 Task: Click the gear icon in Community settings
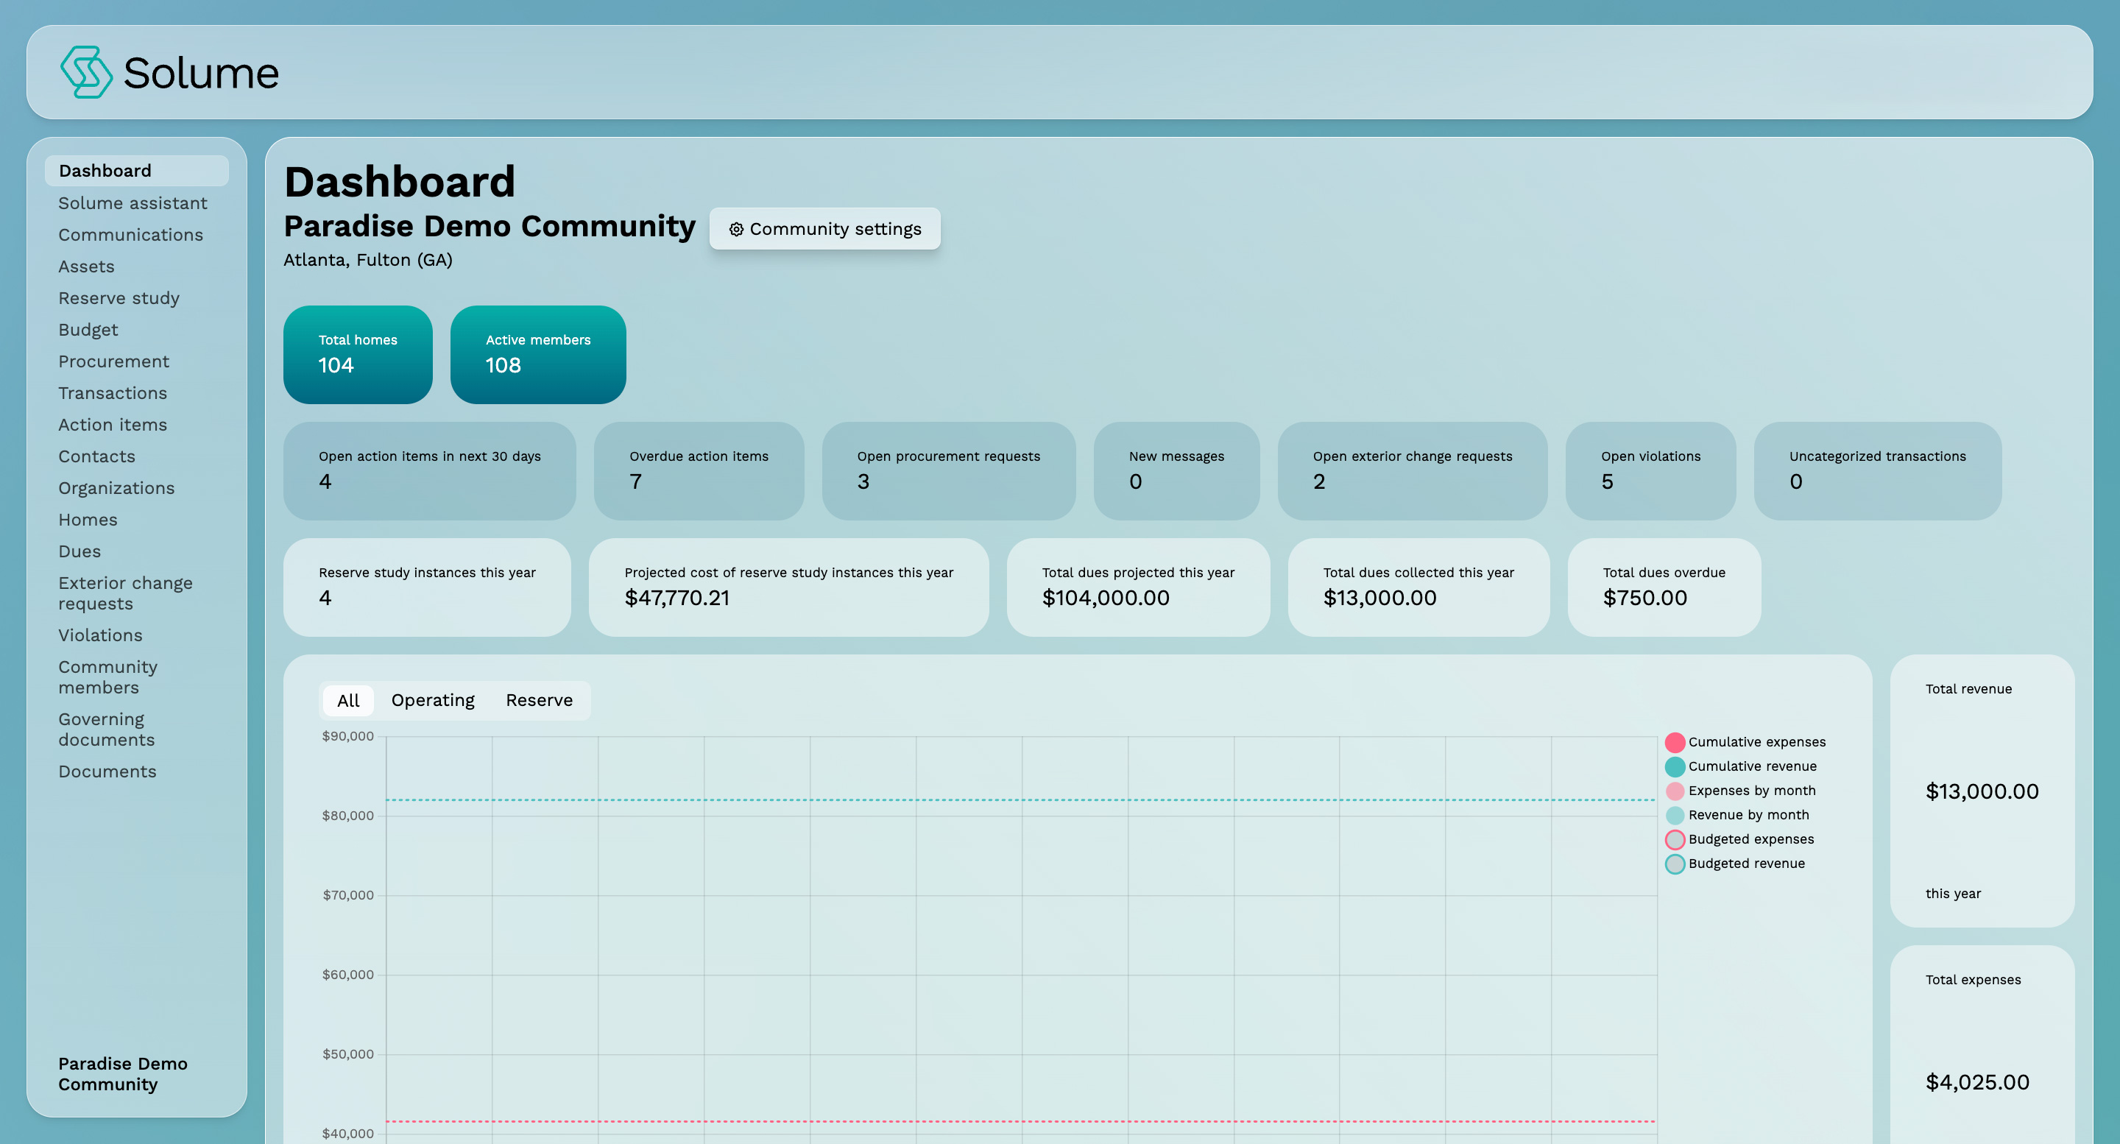(736, 229)
